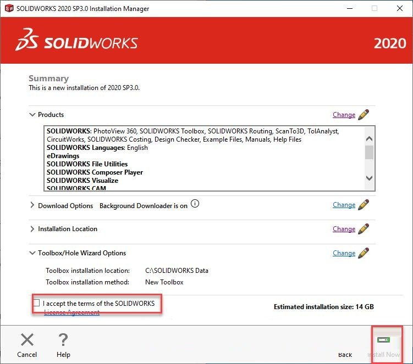
Task: Minimize the Installation Manager window
Action: click(x=350, y=8)
